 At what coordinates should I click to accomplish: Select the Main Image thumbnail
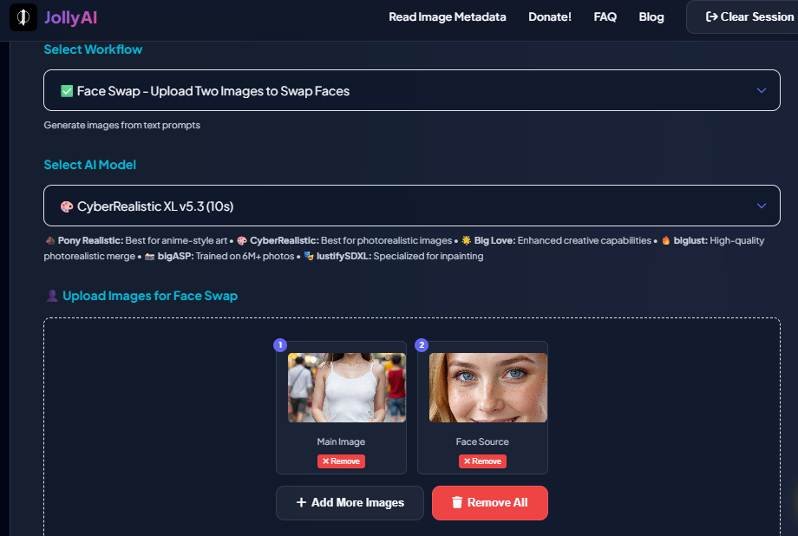click(347, 388)
